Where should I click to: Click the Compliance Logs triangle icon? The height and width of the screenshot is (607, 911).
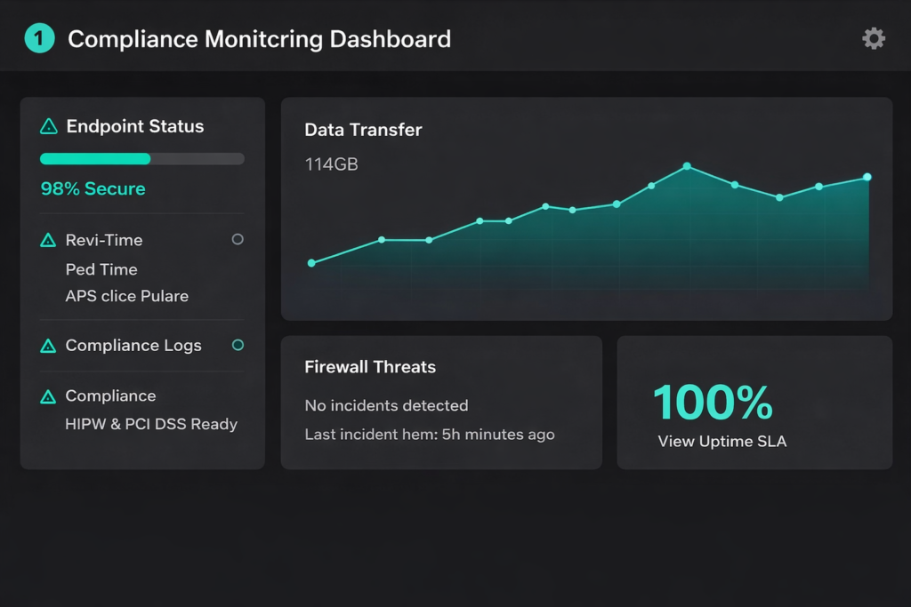click(x=49, y=347)
